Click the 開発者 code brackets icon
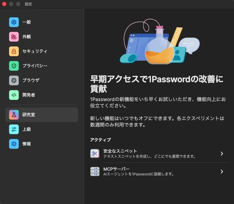The height and width of the screenshot is (204, 234). pos(14,95)
